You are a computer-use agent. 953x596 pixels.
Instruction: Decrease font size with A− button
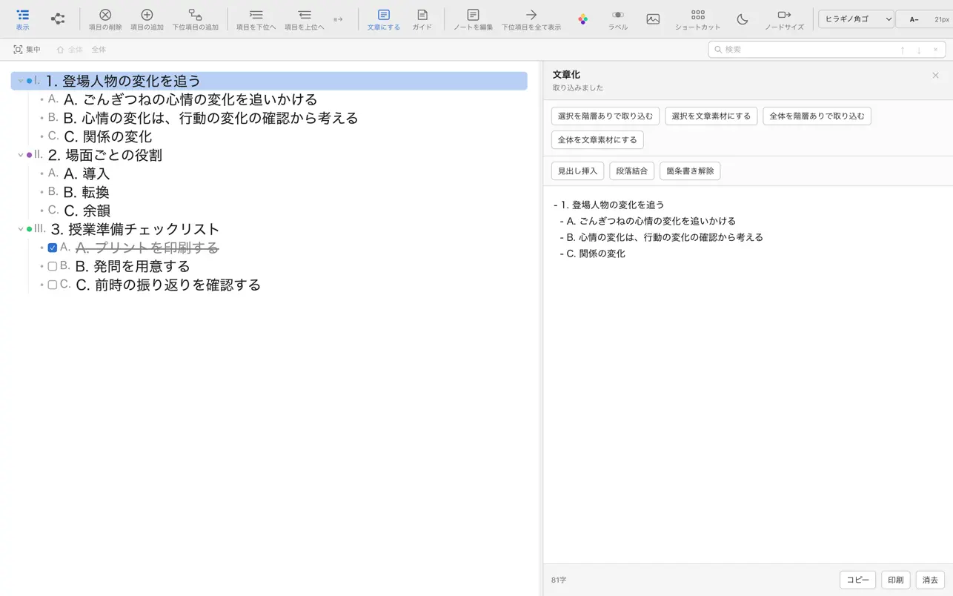coord(914,19)
